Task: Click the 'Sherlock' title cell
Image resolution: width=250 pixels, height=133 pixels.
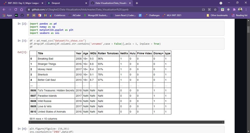Action: 56,75
